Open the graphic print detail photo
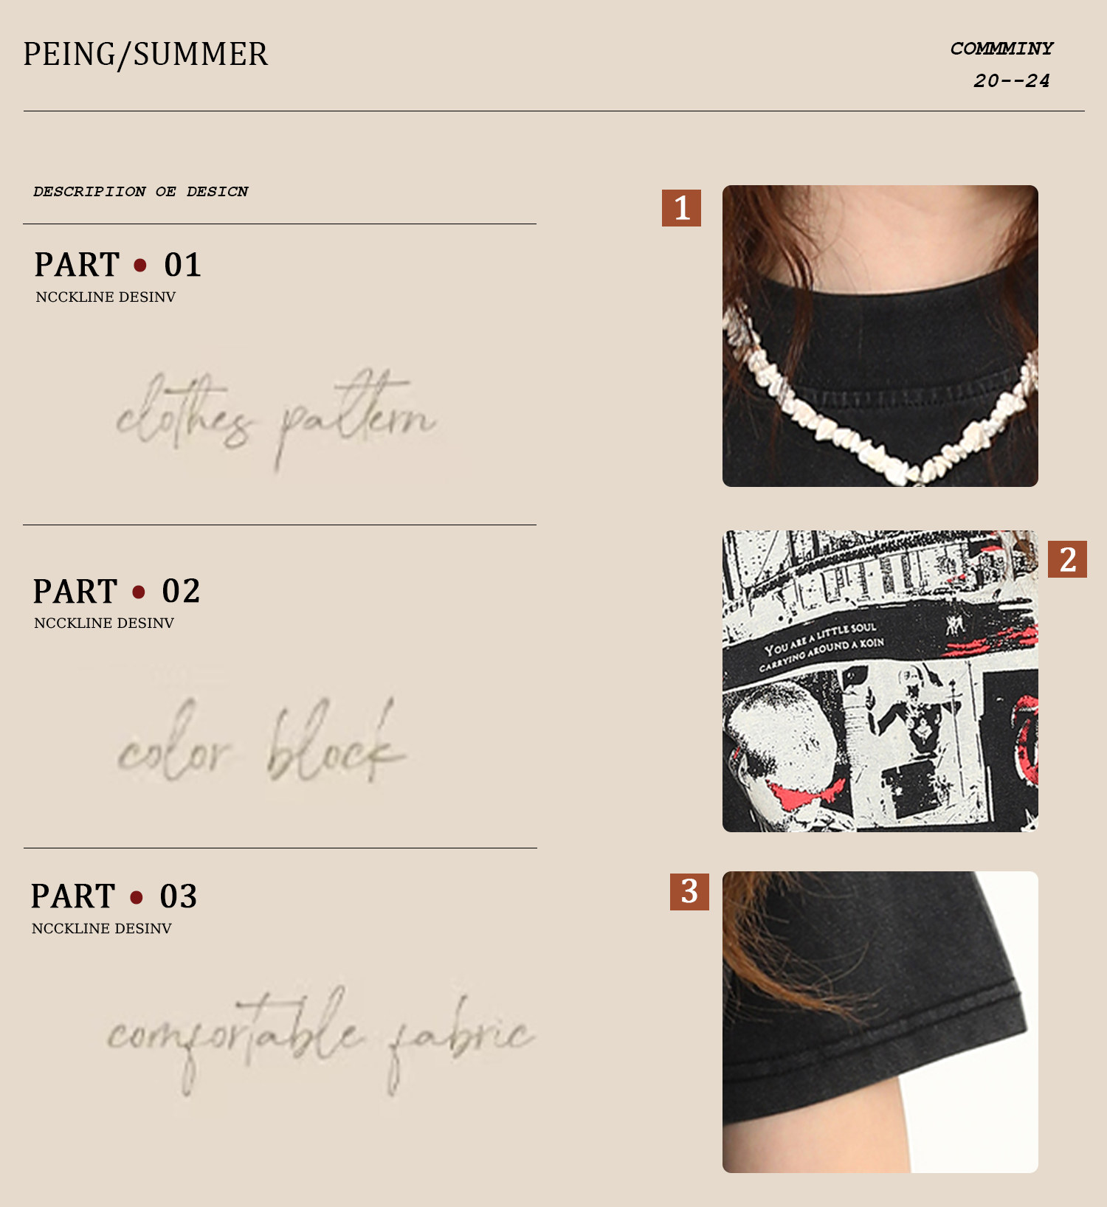Image resolution: width=1107 pixels, height=1207 pixels. pyautogui.click(x=880, y=681)
